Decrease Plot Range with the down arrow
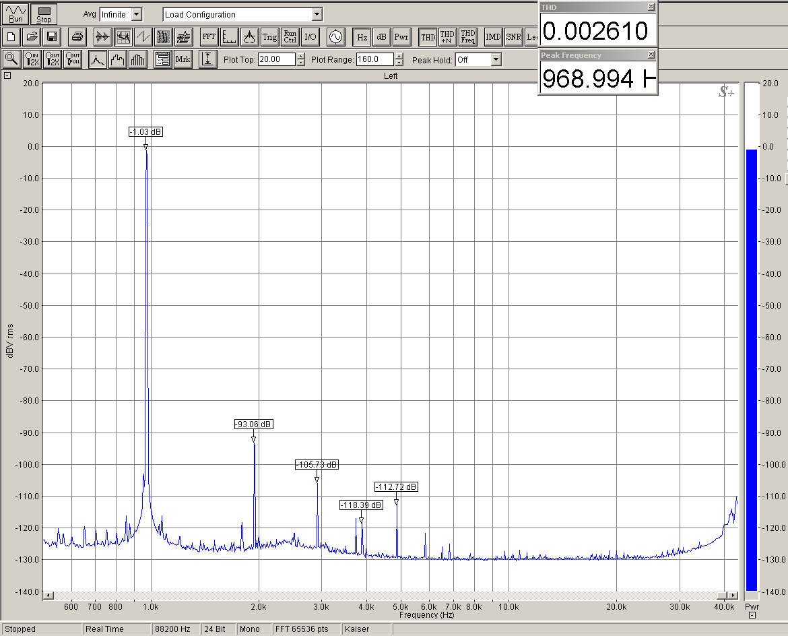This screenshot has height=636, width=788. [399, 63]
